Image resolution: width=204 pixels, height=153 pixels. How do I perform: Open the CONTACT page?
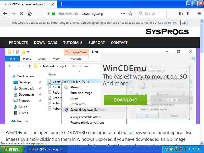(x=119, y=43)
